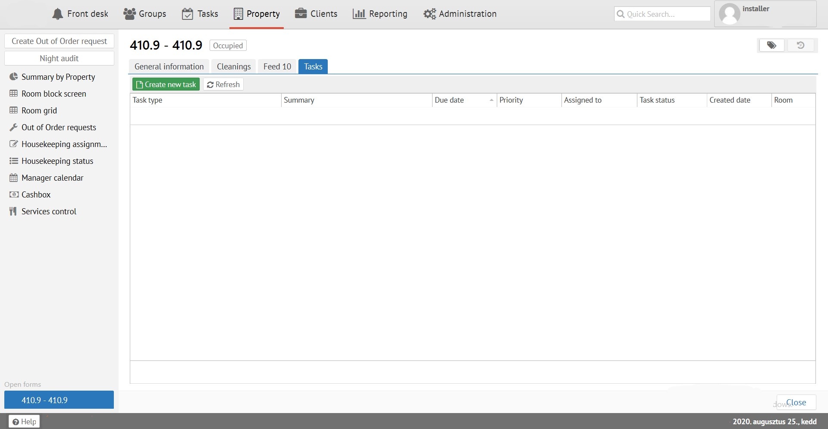Click Create Out of Order request
Screen dimensions: 828x429
59,41
